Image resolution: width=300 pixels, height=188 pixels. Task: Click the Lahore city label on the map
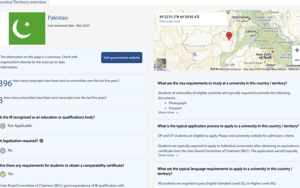tap(251, 31)
